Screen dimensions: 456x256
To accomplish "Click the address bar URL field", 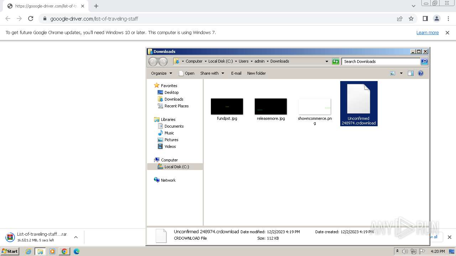I will point(221,18).
